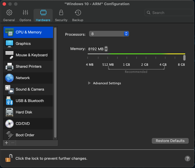Expand Advanced Settings disclosure triangle
Viewport: 195px width, 168px height.
click(89, 83)
